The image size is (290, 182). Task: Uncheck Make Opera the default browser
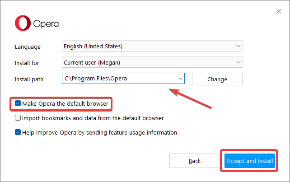click(x=18, y=103)
